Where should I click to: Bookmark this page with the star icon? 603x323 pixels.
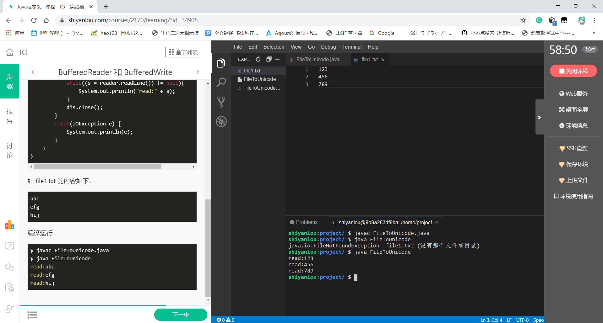click(523, 20)
